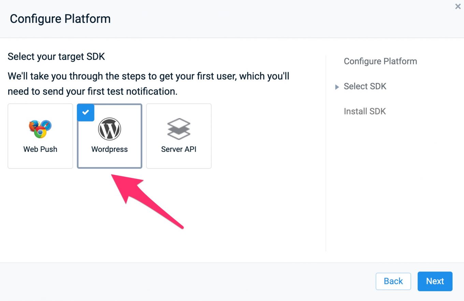Click the Web Push browser icons
The image size is (464, 301).
[40, 129]
